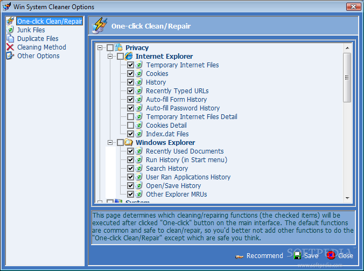Click the Windows Explorer folder icon
The height and width of the screenshot is (271, 364).
[129, 142]
